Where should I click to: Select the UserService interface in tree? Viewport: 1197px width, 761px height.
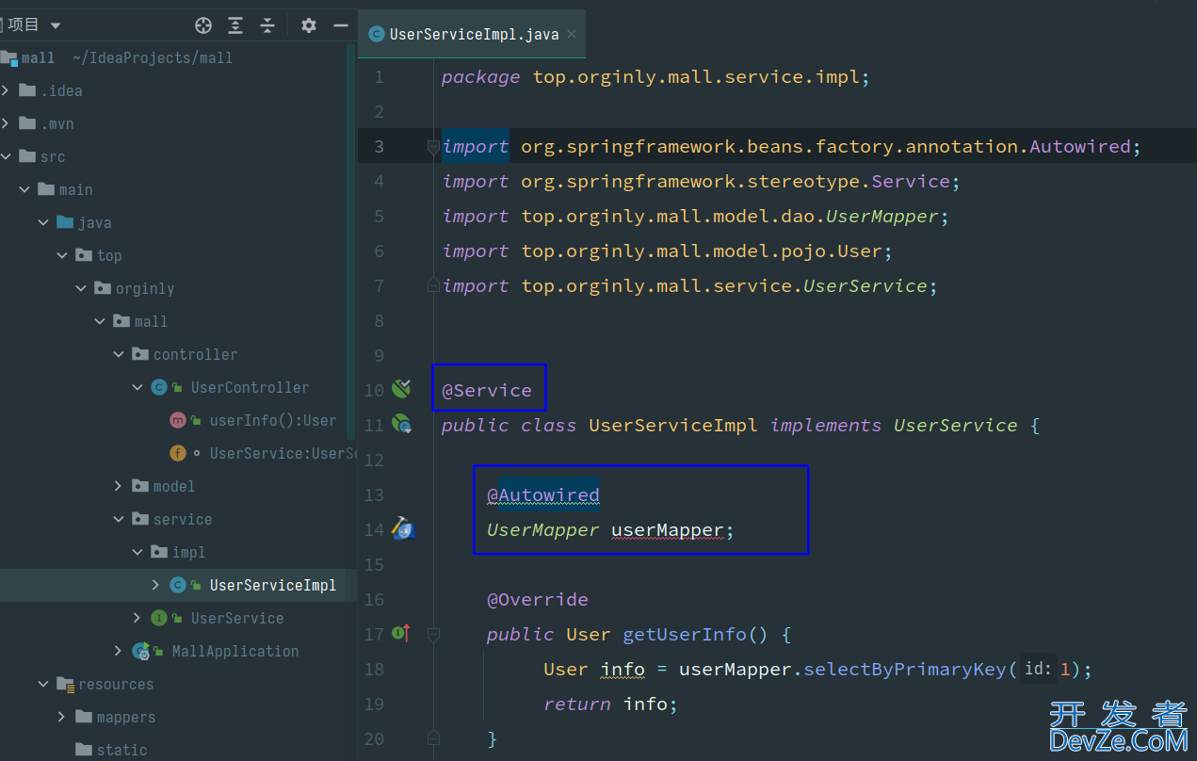pyautogui.click(x=237, y=618)
